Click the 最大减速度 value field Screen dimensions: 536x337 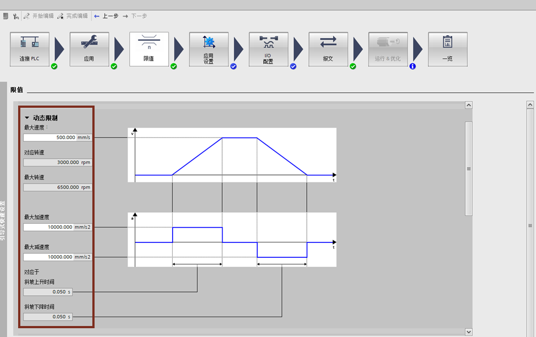pyautogui.click(x=48, y=257)
